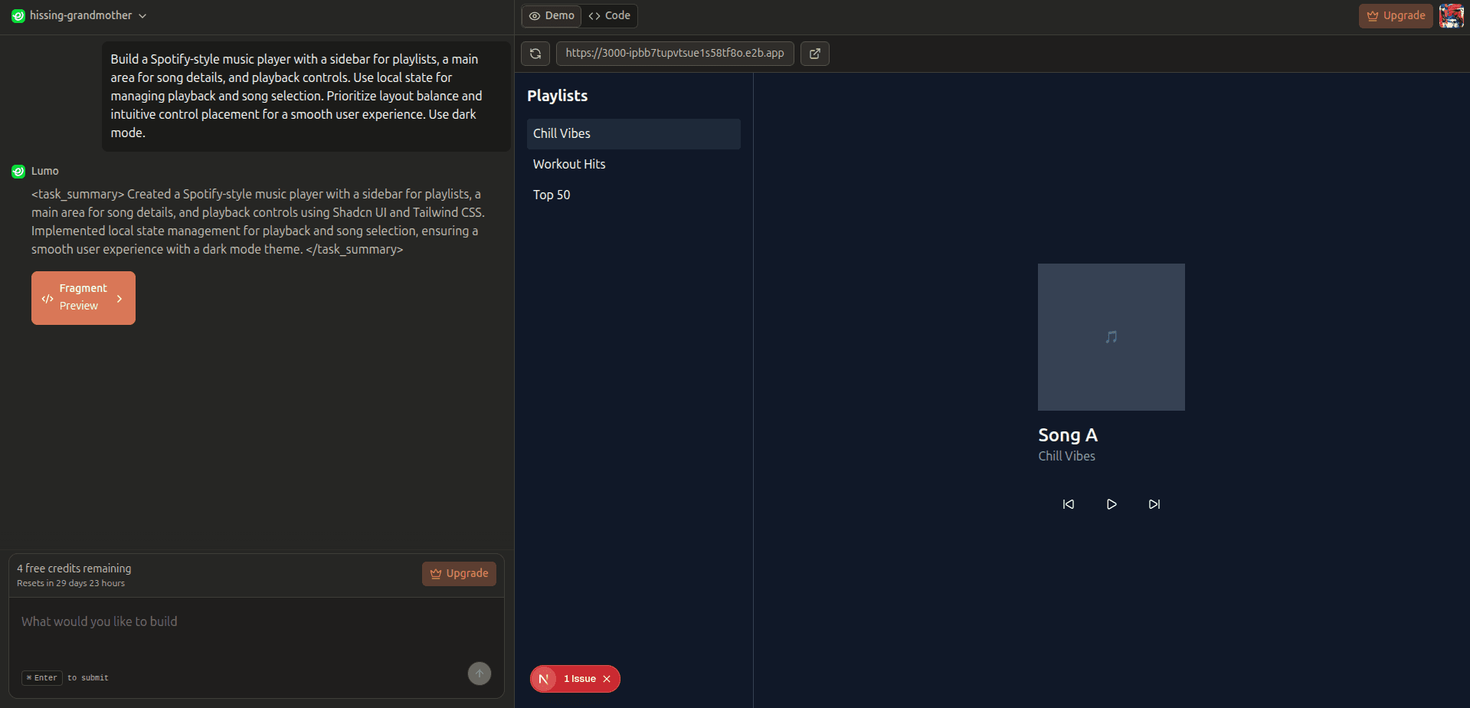Click the send arrow button in chat

pos(480,674)
